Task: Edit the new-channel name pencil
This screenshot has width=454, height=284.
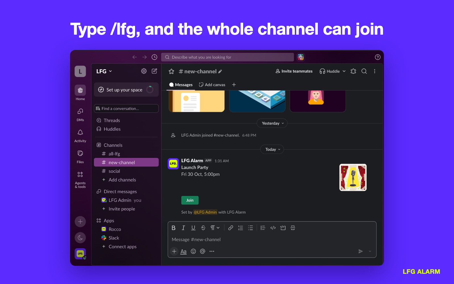Action: 220,72
